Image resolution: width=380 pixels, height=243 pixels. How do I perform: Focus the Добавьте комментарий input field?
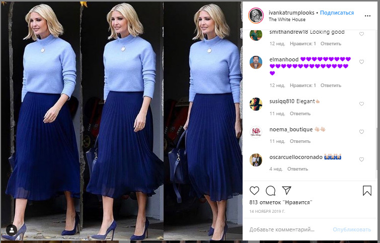[x=288, y=229]
